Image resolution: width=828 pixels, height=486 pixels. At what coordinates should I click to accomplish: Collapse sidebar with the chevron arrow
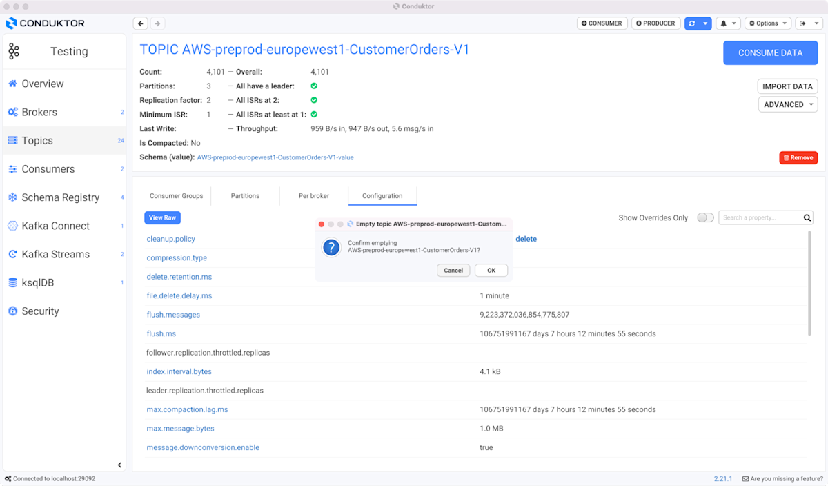click(119, 465)
